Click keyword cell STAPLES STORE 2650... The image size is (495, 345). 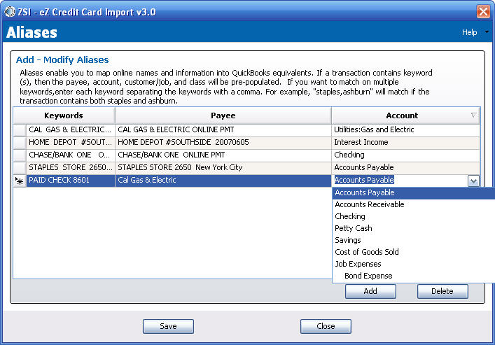[x=71, y=168]
